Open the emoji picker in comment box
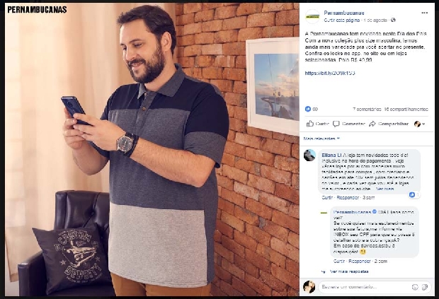 [x=415, y=287]
